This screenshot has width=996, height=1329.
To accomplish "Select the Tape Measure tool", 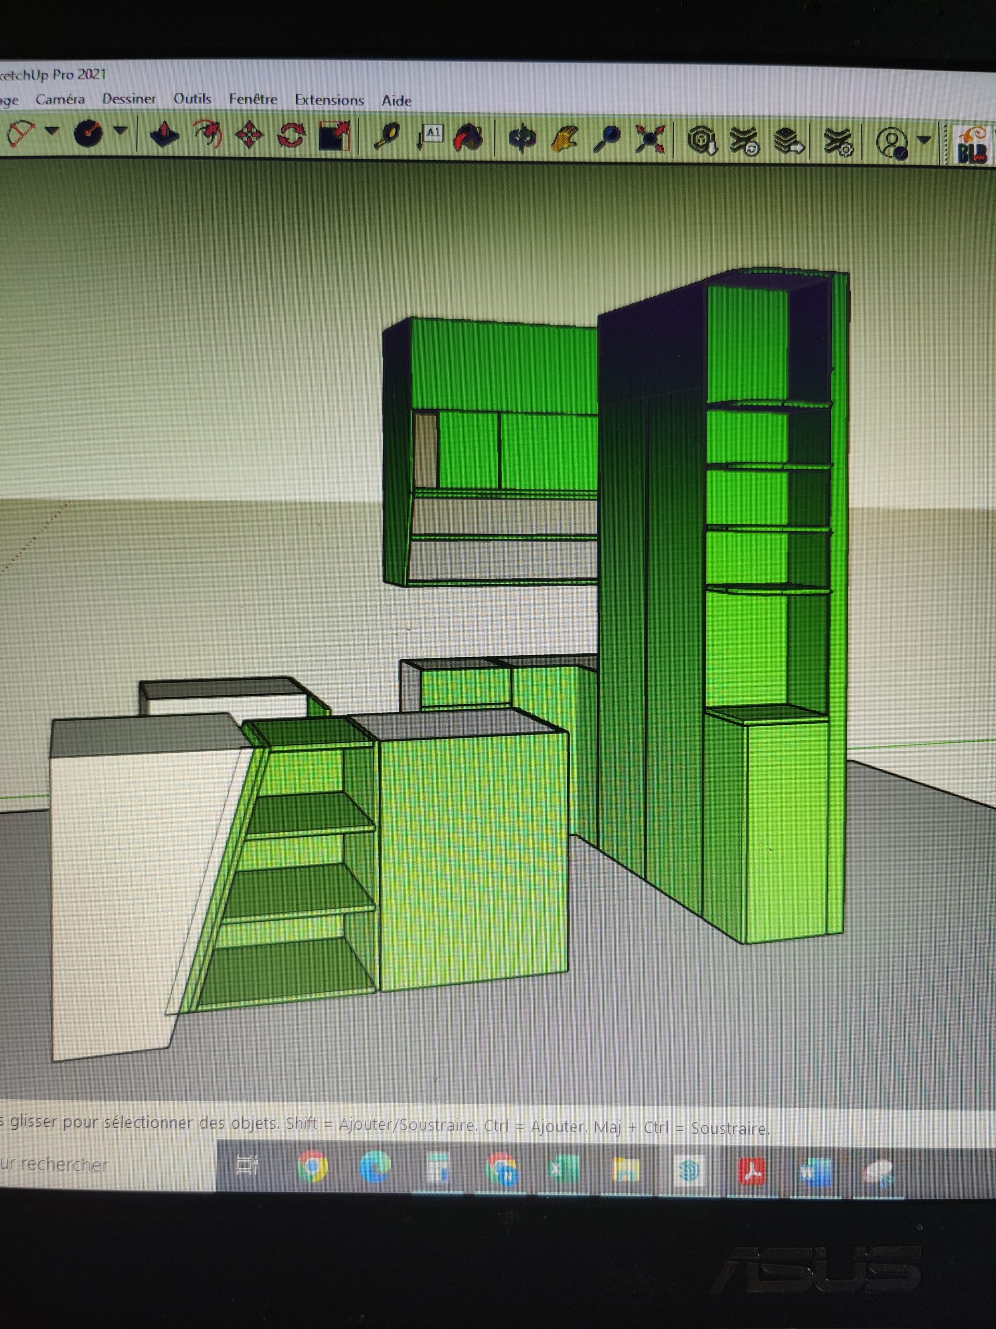I will click(x=387, y=137).
